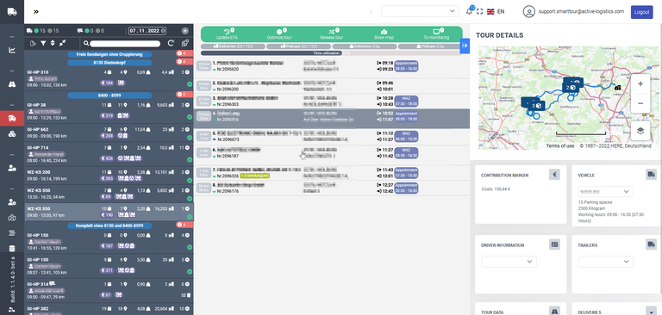Open the notifications bell

(x=469, y=11)
